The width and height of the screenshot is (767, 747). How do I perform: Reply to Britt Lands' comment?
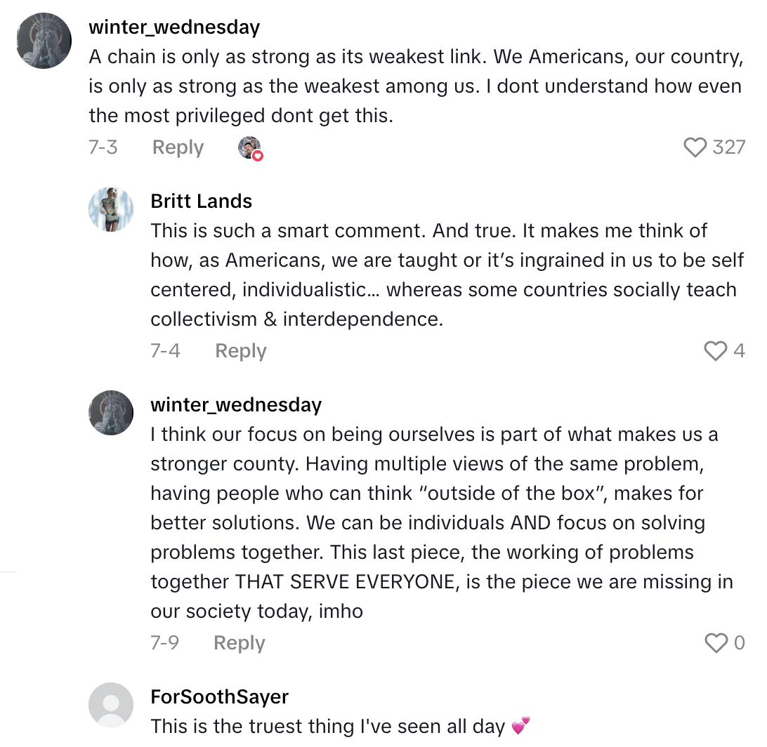click(240, 350)
